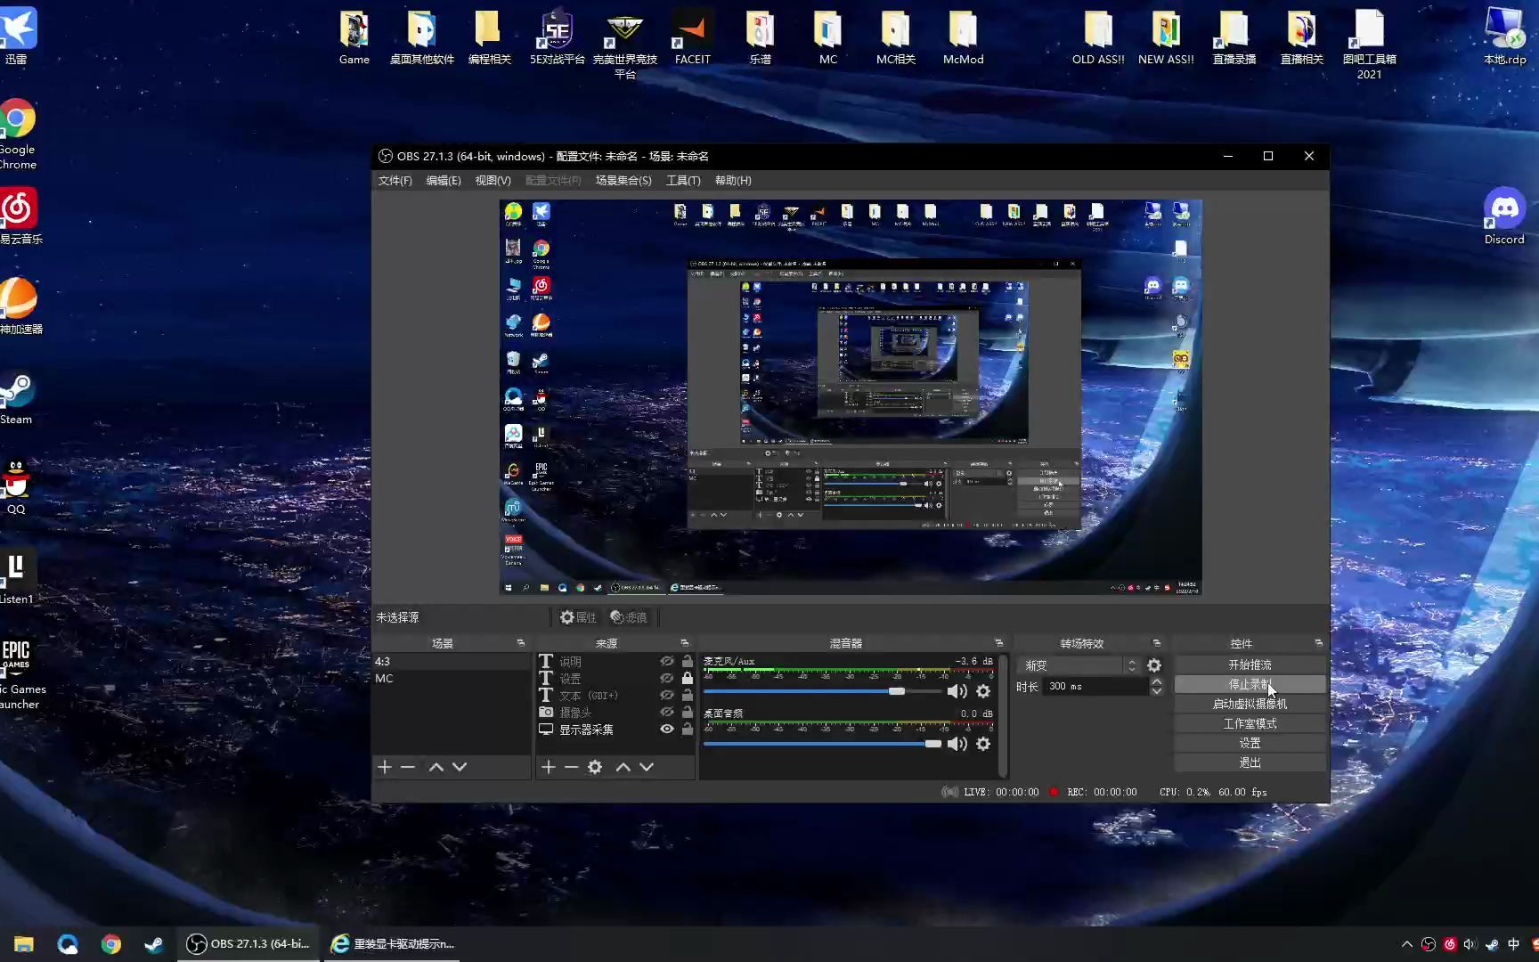Open the 文件(F) menu

pos(395,181)
